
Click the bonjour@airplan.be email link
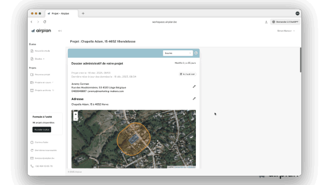coord(45,158)
